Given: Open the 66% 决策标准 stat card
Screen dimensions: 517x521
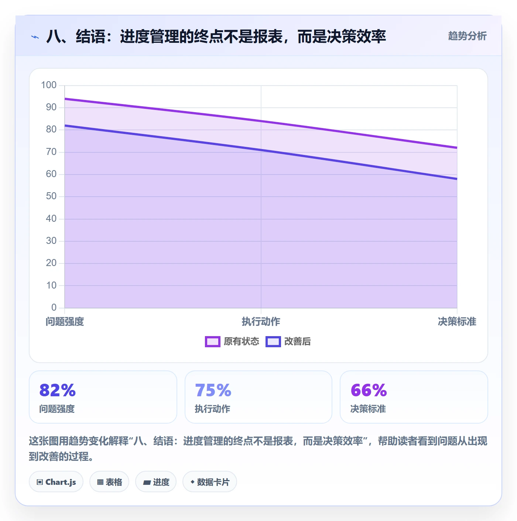Looking at the screenshot, I should pyautogui.click(x=414, y=397).
